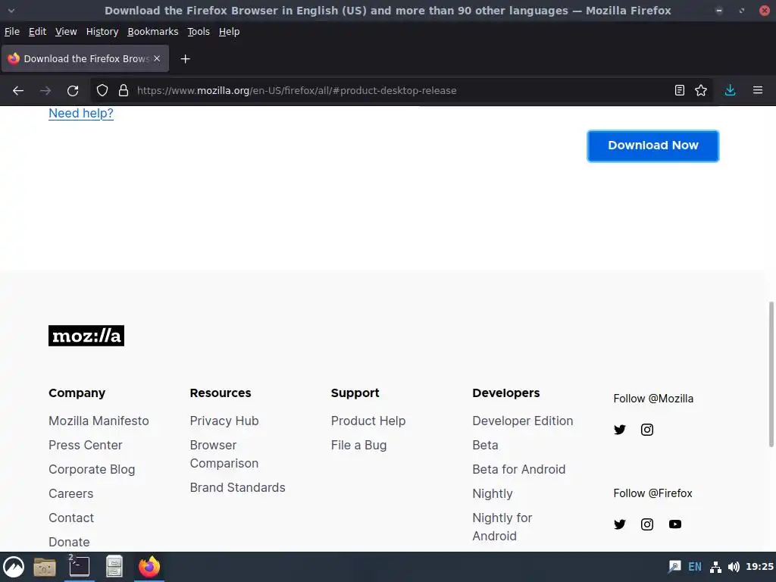The image size is (776, 582).
Task: Open the EN keyboard layout indicator
Action: [x=695, y=567]
